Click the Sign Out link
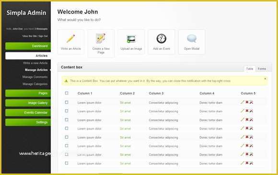Image resolution: width=278 pixels, height=175 pixels. point(43,36)
